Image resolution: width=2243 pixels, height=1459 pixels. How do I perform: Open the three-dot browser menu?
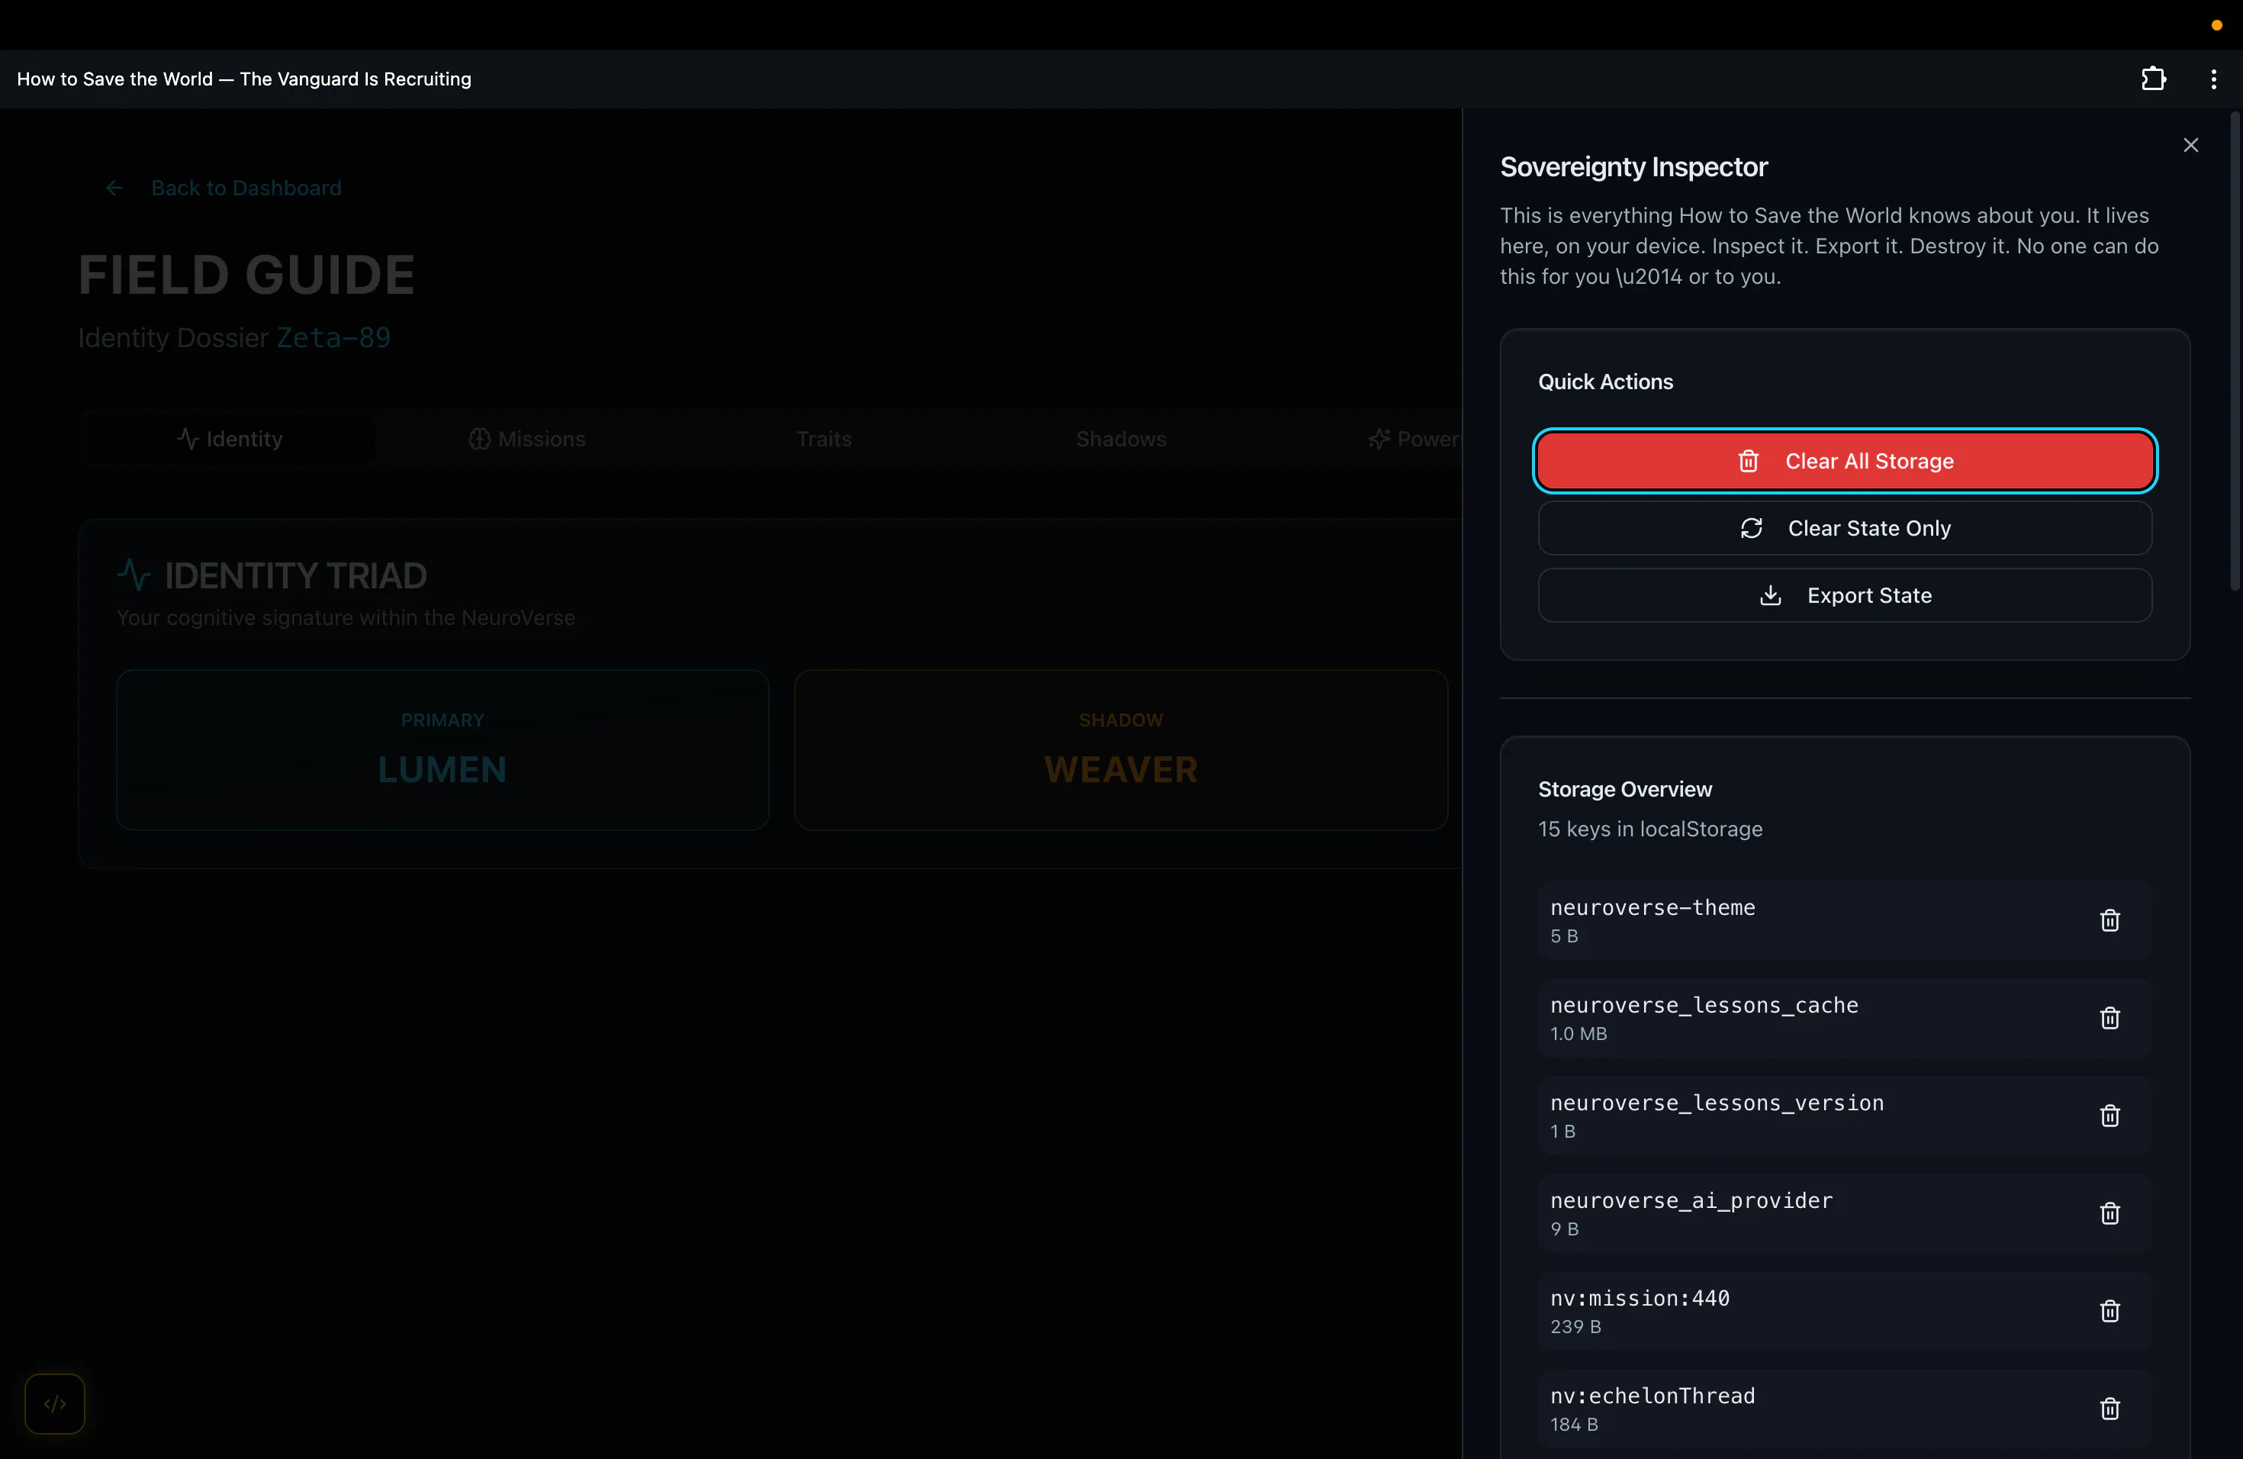pos(2214,79)
